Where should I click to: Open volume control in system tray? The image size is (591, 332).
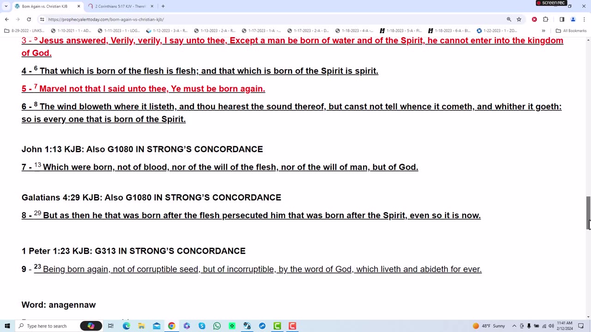(551, 326)
